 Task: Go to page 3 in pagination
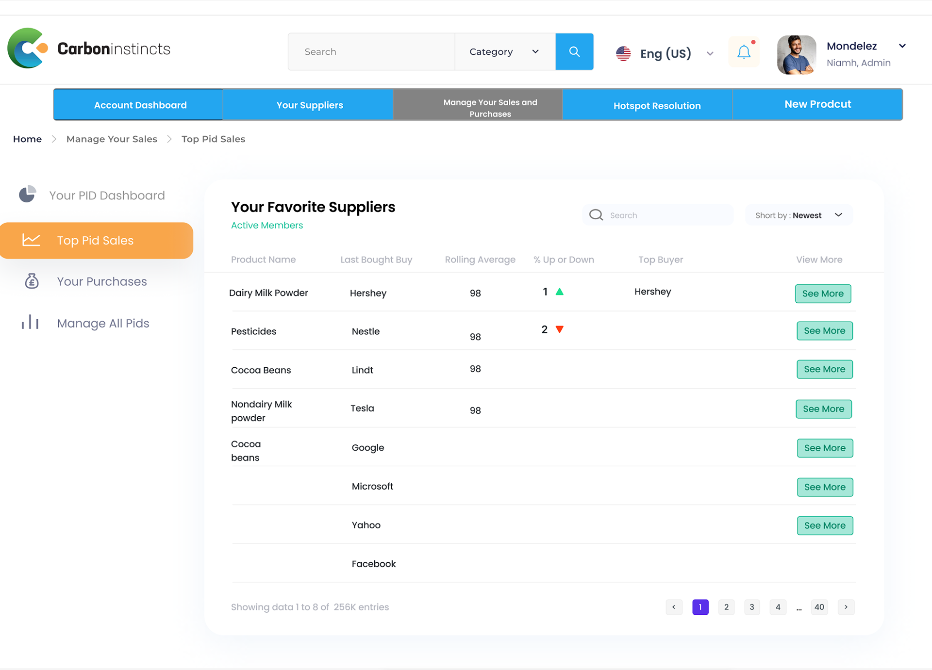pyautogui.click(x=752, y=607)
